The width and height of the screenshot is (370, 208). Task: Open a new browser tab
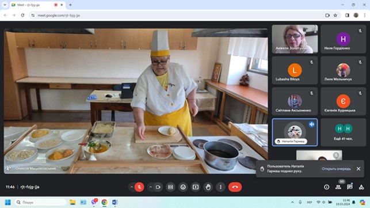point(70,5)
